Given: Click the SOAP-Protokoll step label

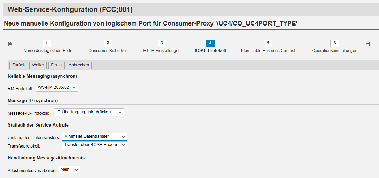Looking at the screenshot, I should coord(210,51).
